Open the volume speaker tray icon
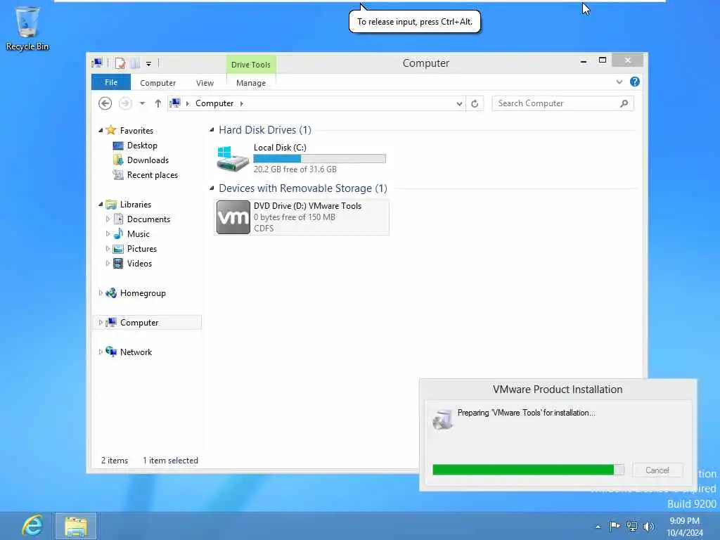 click(648, 526)
